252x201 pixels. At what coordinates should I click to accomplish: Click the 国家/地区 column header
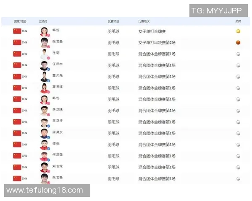pyautogui.click(x=20, y=21)
